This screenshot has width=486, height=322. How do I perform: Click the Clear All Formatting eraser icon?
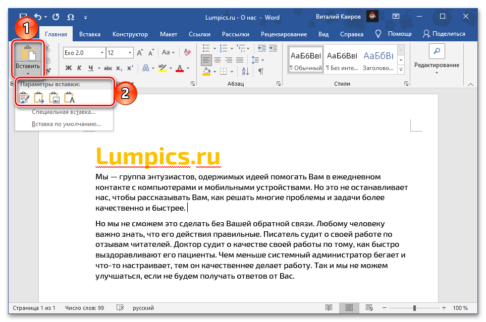click(188, 52)
